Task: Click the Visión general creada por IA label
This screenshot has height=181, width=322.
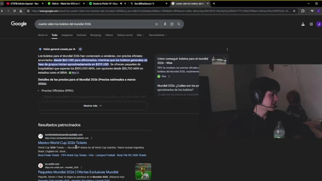Action: [x=59, y=49]
